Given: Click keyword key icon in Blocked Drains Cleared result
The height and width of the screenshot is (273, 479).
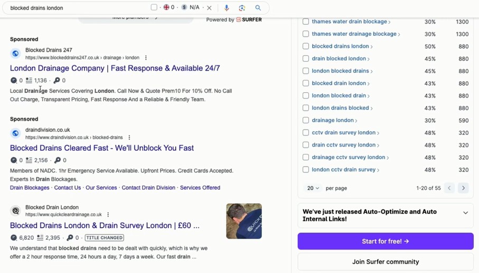Looking at the screenshot, I should 57,160.
